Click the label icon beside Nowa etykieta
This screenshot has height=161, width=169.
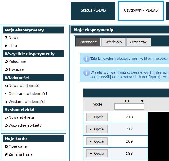tap(6, 118)
